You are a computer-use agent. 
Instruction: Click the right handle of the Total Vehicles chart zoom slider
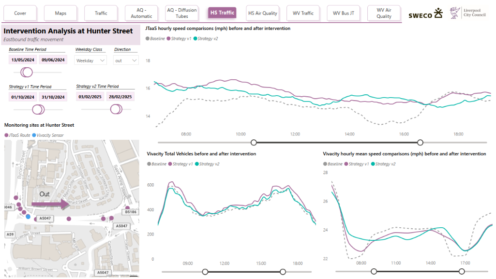tap(283, 272)
